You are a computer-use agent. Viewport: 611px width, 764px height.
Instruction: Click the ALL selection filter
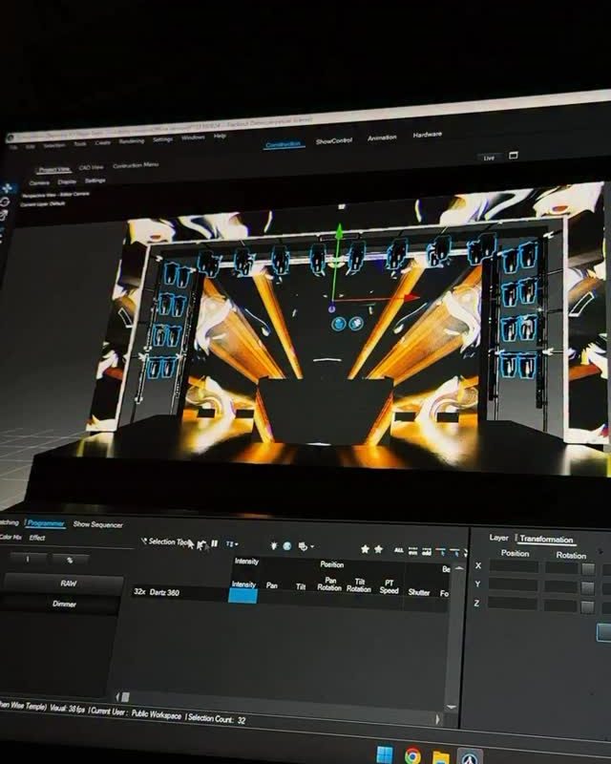tap(398, 551)
